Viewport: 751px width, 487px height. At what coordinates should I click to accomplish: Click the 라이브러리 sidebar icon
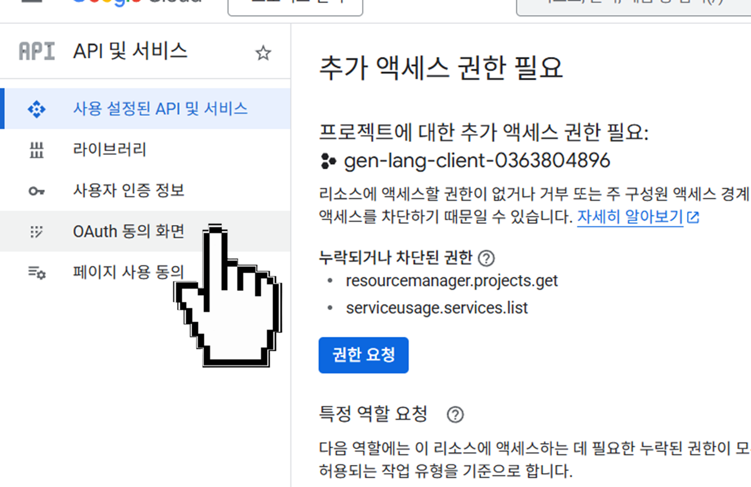[37, 150]
